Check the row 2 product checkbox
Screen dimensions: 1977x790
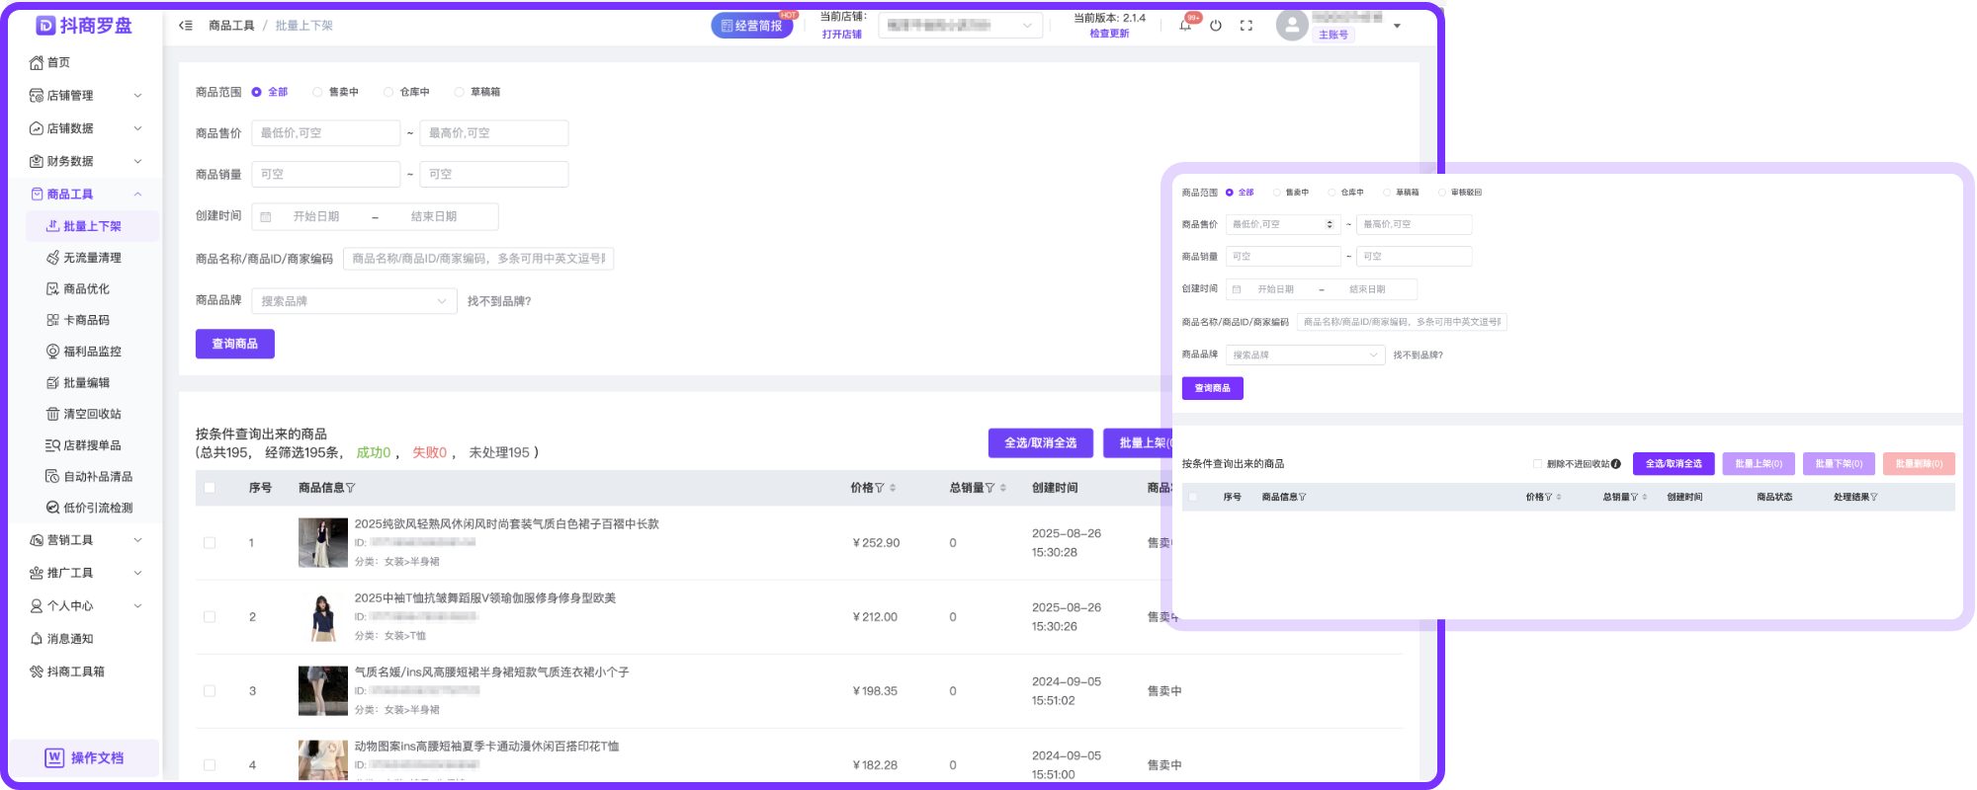click(210, 617)
